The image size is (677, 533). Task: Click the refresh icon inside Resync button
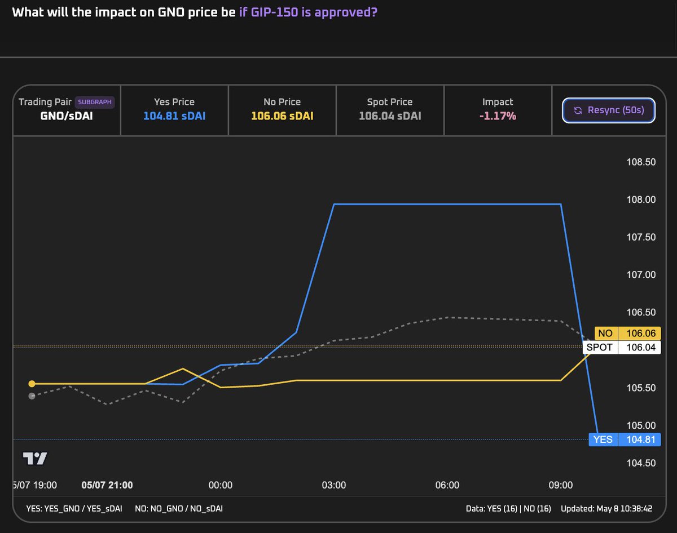pyautogui.click(x=578, y=110)
